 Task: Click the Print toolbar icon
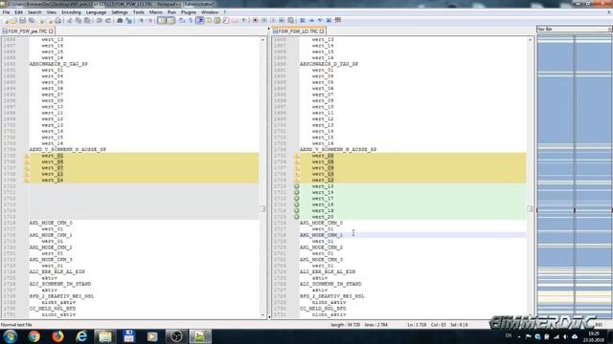point(57,20)
